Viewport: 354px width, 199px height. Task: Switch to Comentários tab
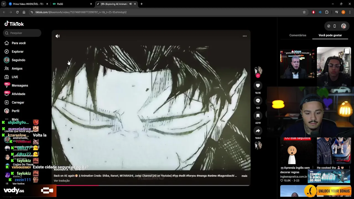coord(298,35)
